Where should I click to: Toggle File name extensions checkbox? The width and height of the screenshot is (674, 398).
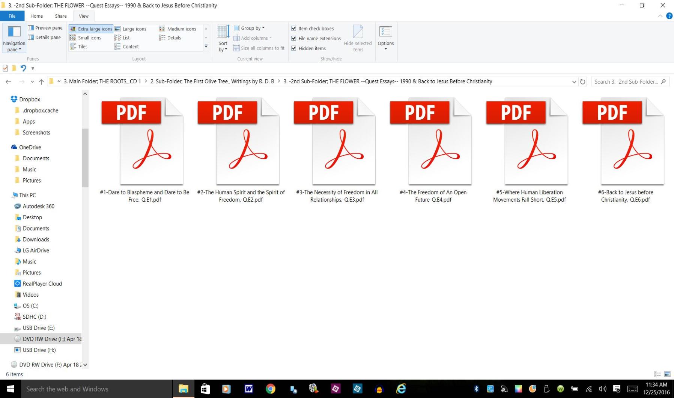coord(294,38)
